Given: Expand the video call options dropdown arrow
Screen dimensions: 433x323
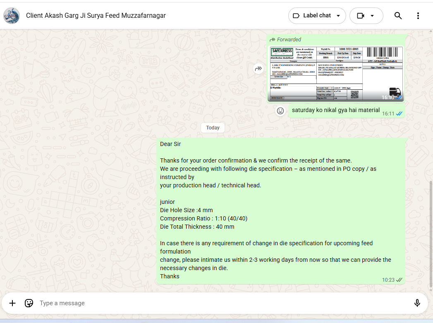Looking at the screenshot, I should click(x=372, y=16).
